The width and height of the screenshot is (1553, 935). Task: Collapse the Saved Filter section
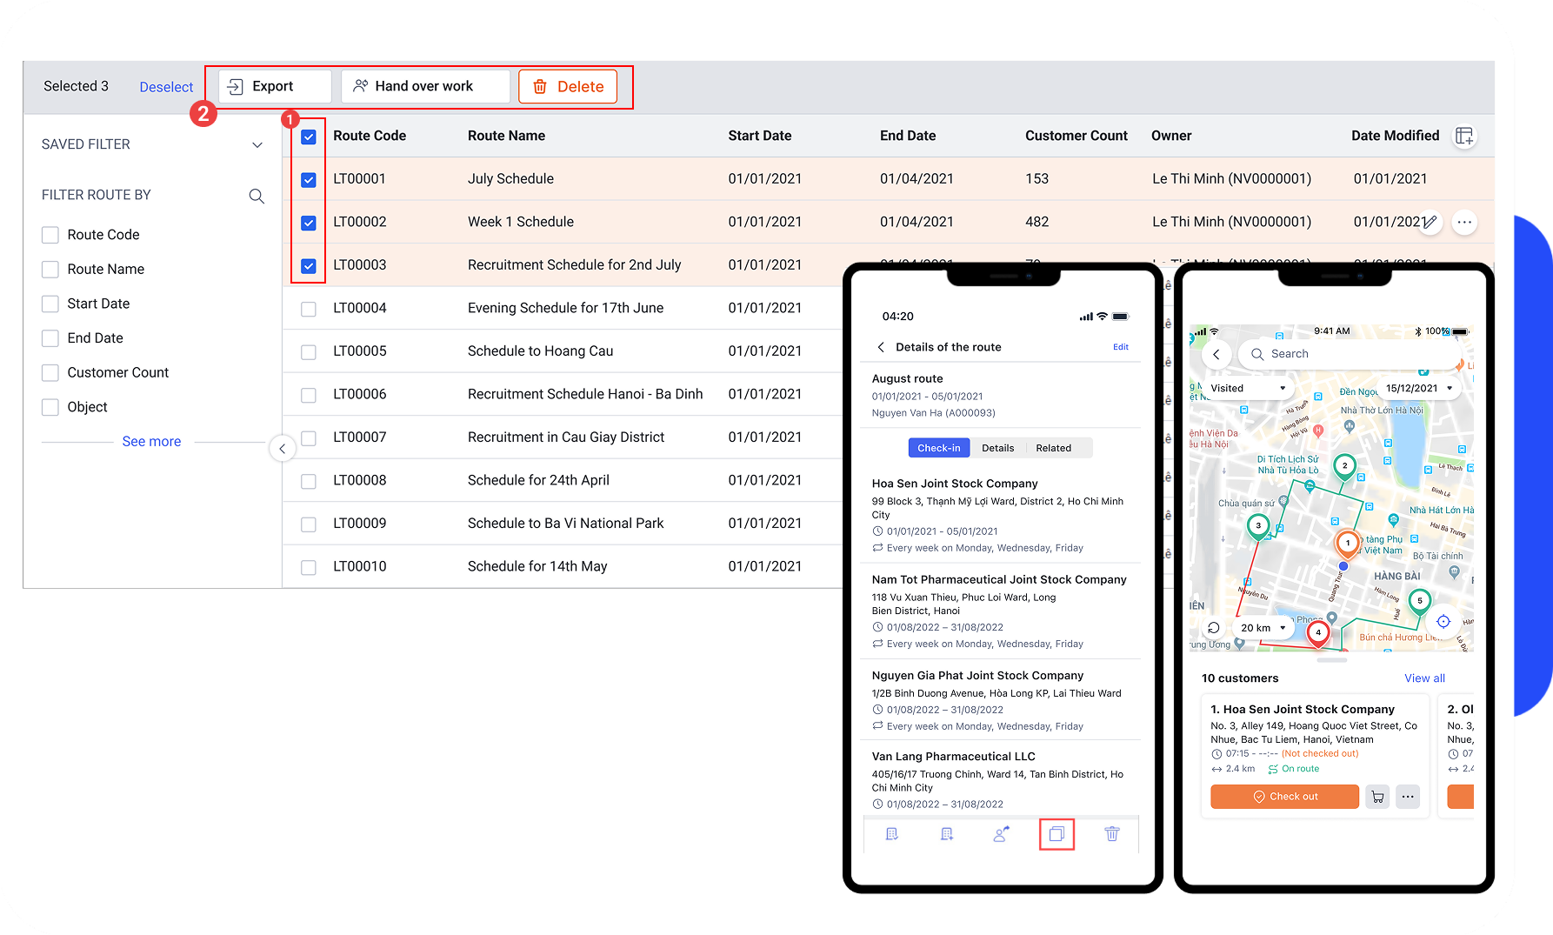pyautogui.click(x=257, y=144)
